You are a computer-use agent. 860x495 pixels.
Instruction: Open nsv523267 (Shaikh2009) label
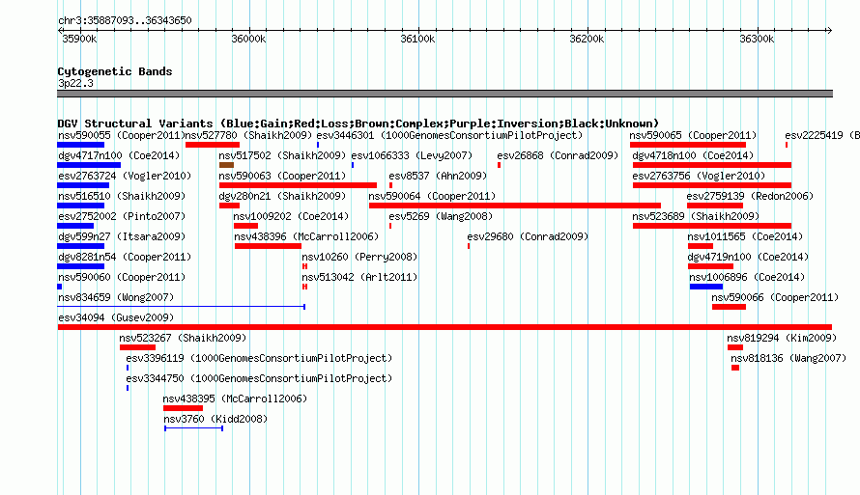tap(183, 338)
